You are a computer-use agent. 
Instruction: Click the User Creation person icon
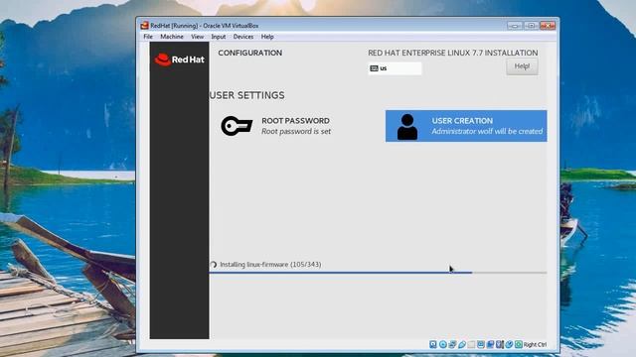(x=407, y=127)
